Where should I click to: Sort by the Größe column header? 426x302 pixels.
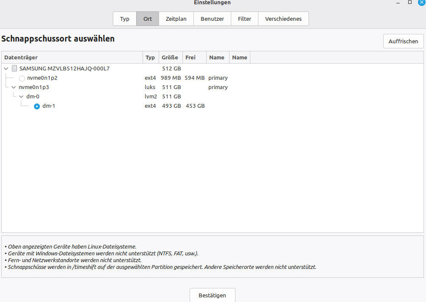click(170, 57)
